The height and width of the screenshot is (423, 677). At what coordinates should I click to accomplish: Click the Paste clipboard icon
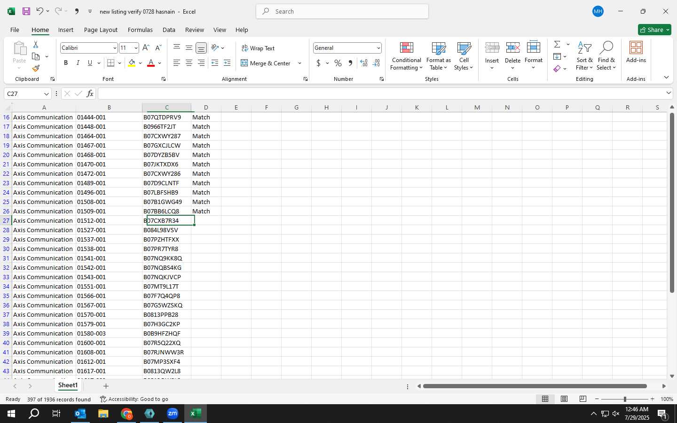pos(19,48)
